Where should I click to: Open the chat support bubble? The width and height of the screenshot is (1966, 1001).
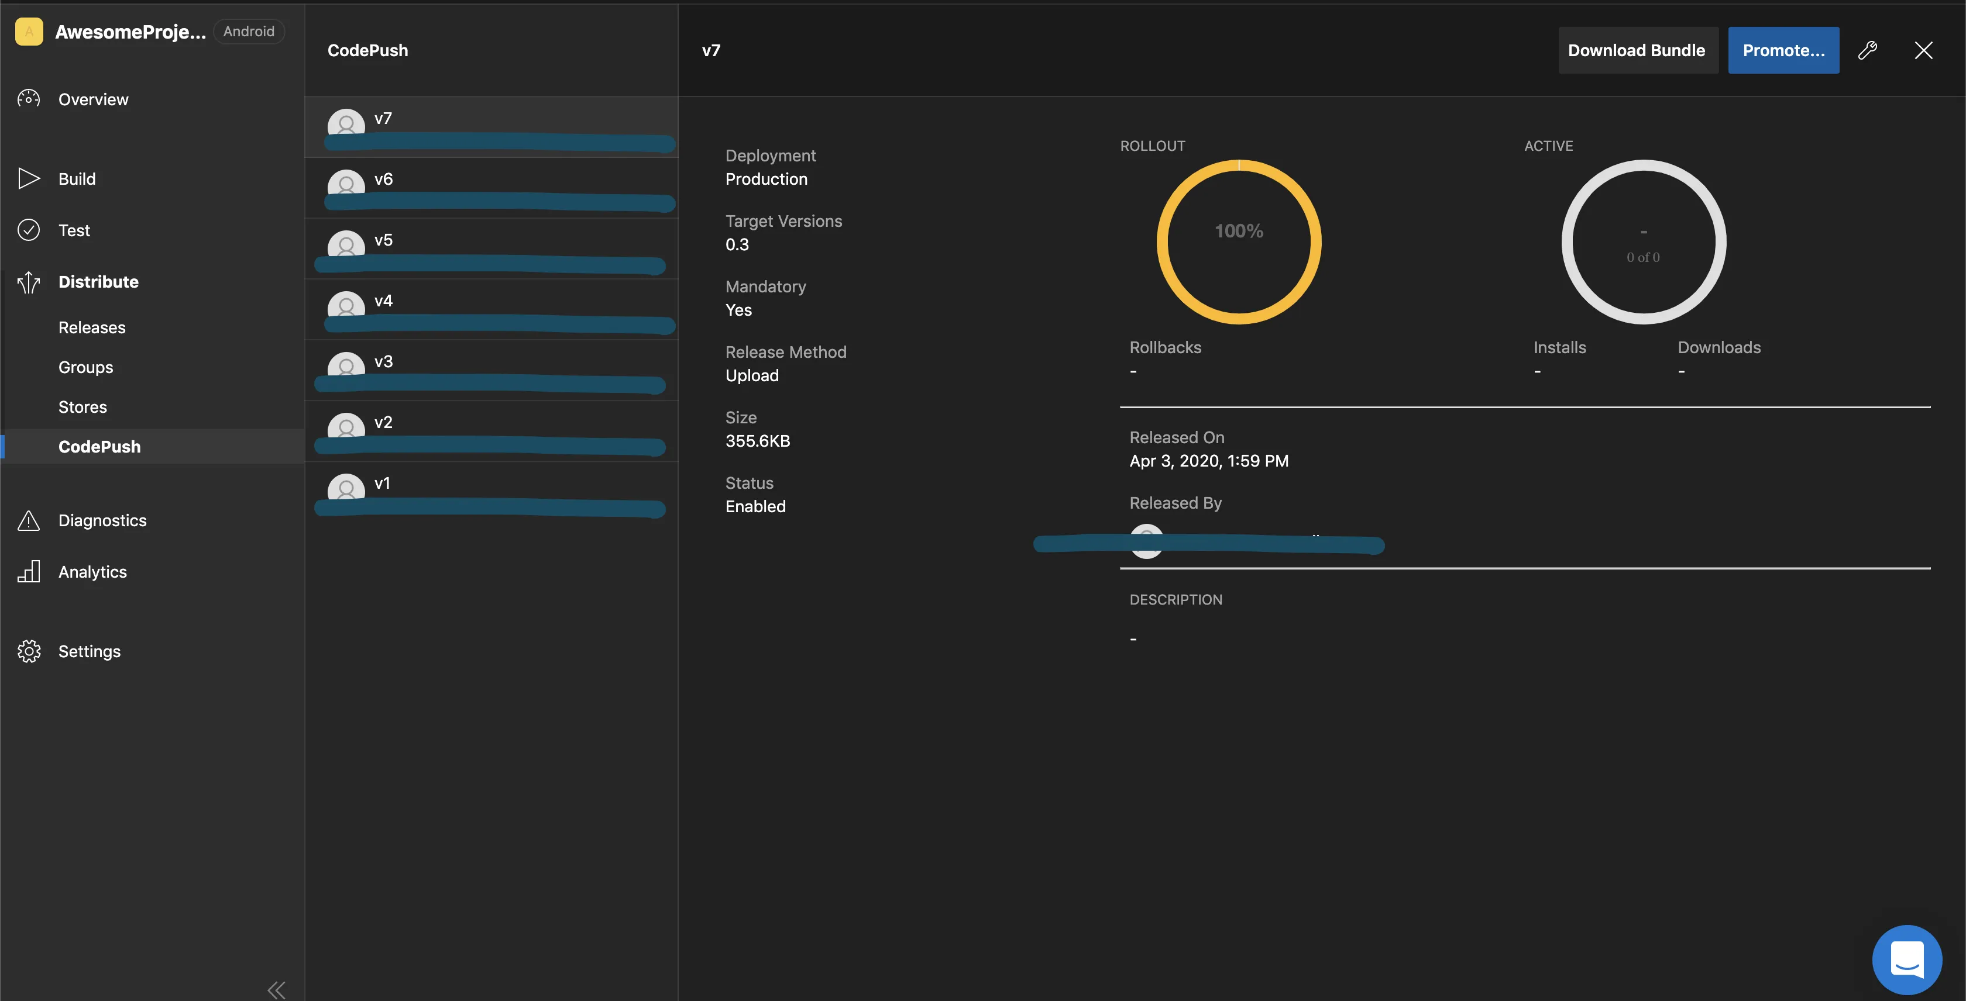pyautogui.click(x=1906, y=959)
